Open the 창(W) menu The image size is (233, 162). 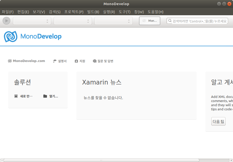139,12
